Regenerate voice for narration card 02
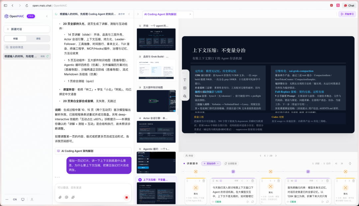This screenshot has width=359, height=206. [x=327, y=202]
